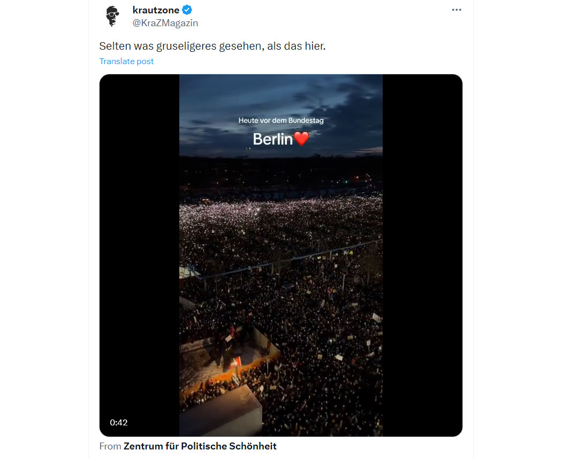Play the video by clicking the crowd lights
The width and height of the screenshot is (562, 458).
click(281, 222)
